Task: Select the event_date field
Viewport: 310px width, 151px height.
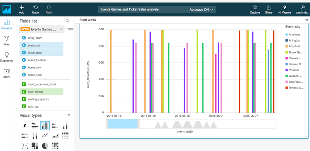Action: pos(41,53)
